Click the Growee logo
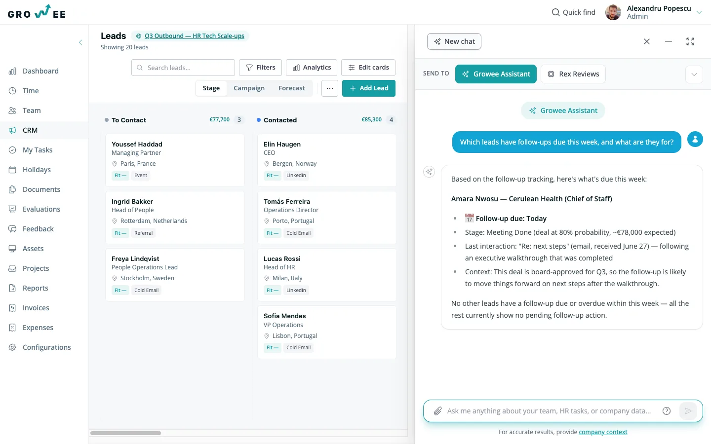The width and height of the screenshot is (711, 444). click(x=37, y=12)
